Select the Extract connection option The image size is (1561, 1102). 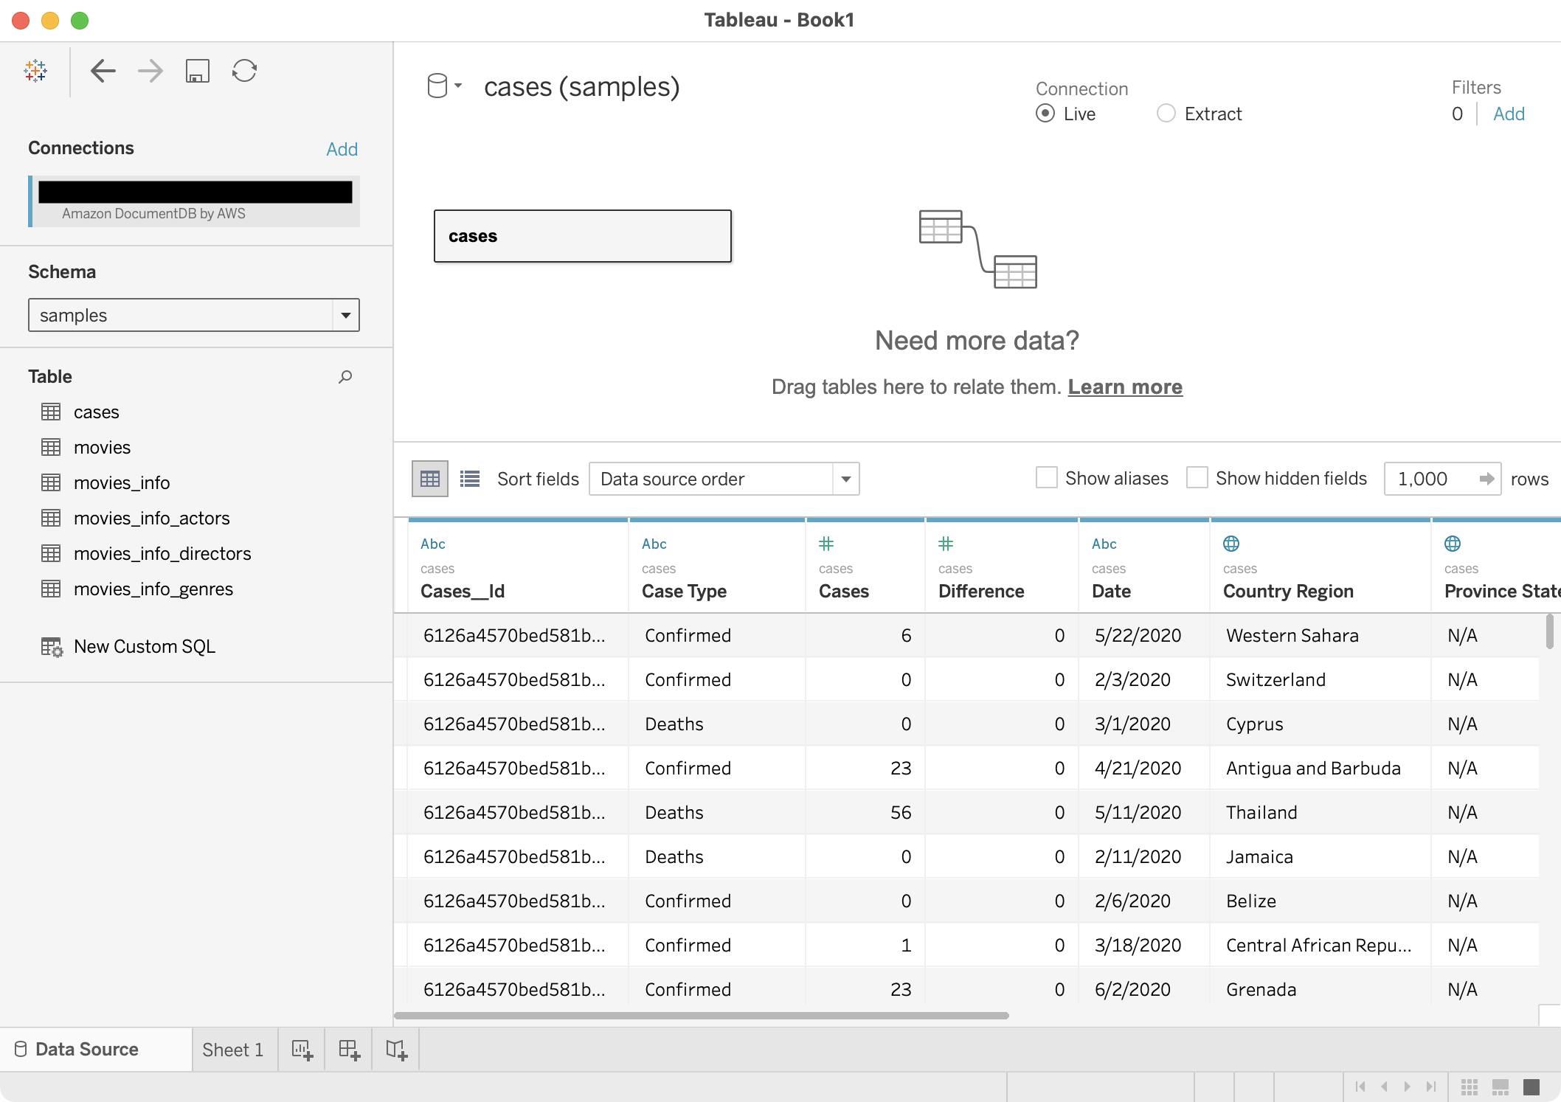[1166, 114]
